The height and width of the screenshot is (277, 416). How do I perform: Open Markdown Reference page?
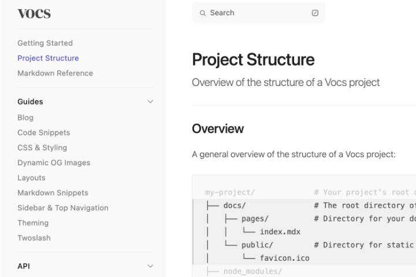click(55, 73)
